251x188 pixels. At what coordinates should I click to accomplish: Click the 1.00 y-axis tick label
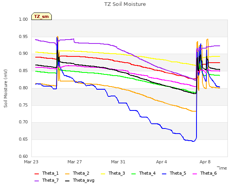tap(24, 19)
